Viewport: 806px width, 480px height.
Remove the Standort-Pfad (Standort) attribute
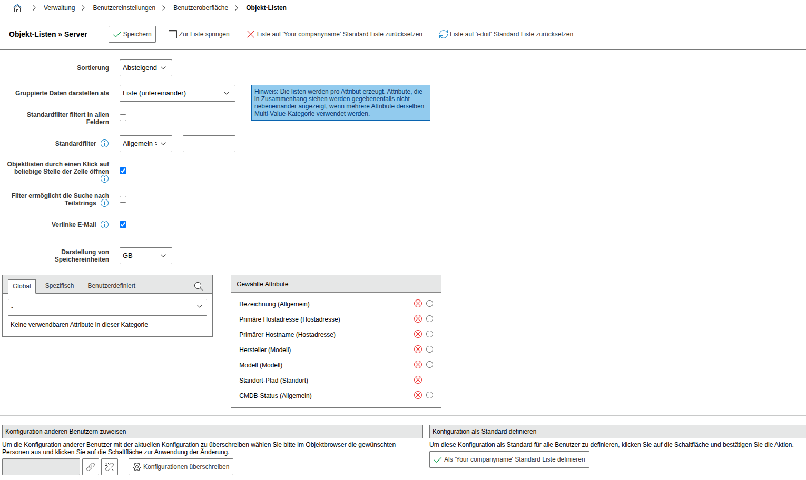[418, 380]
